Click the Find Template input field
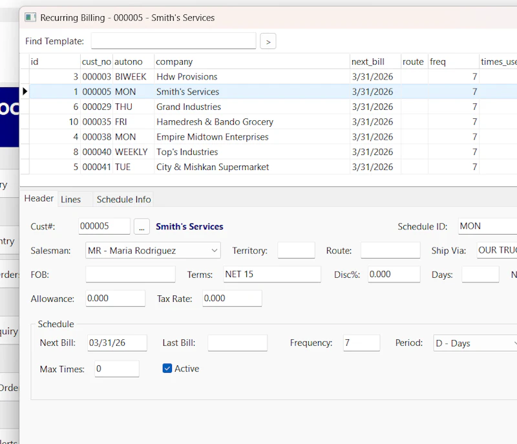The height and width of the screenshot is (444, 517). (x=173, y=41)
